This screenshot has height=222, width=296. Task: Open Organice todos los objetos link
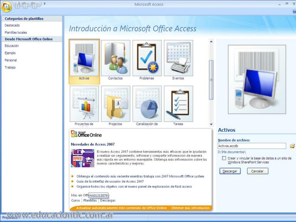(134, 186)
